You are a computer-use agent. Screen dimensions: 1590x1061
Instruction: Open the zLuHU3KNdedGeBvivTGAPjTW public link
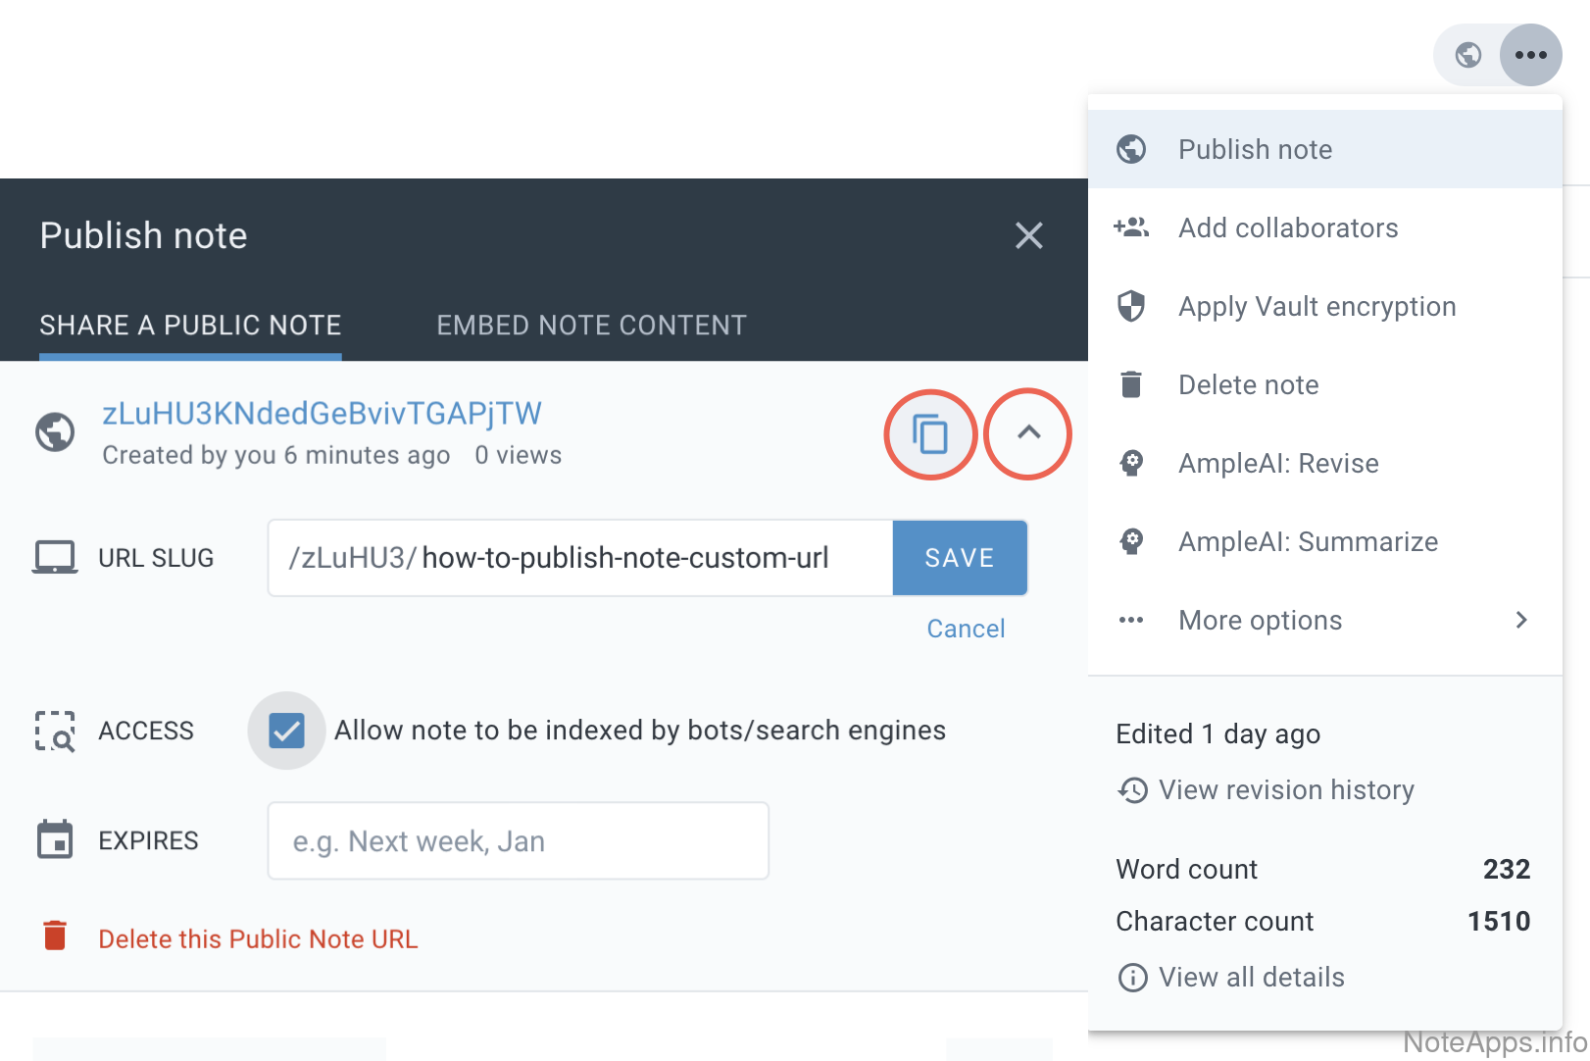pyautogui.click(x=322, y=414)
